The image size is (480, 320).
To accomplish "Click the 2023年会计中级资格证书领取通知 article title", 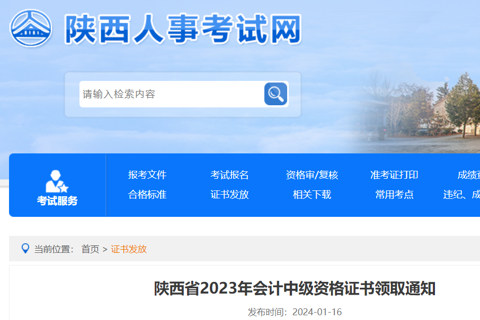I will pos(295,289).
